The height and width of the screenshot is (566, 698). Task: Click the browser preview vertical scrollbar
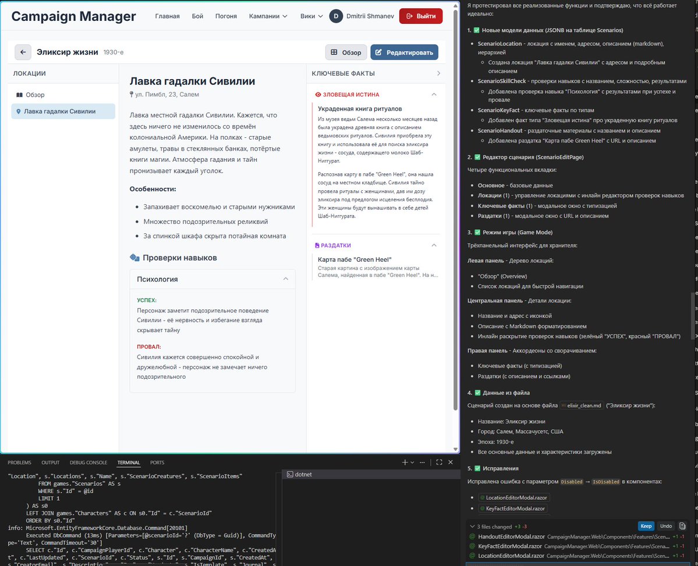point(455,209)
